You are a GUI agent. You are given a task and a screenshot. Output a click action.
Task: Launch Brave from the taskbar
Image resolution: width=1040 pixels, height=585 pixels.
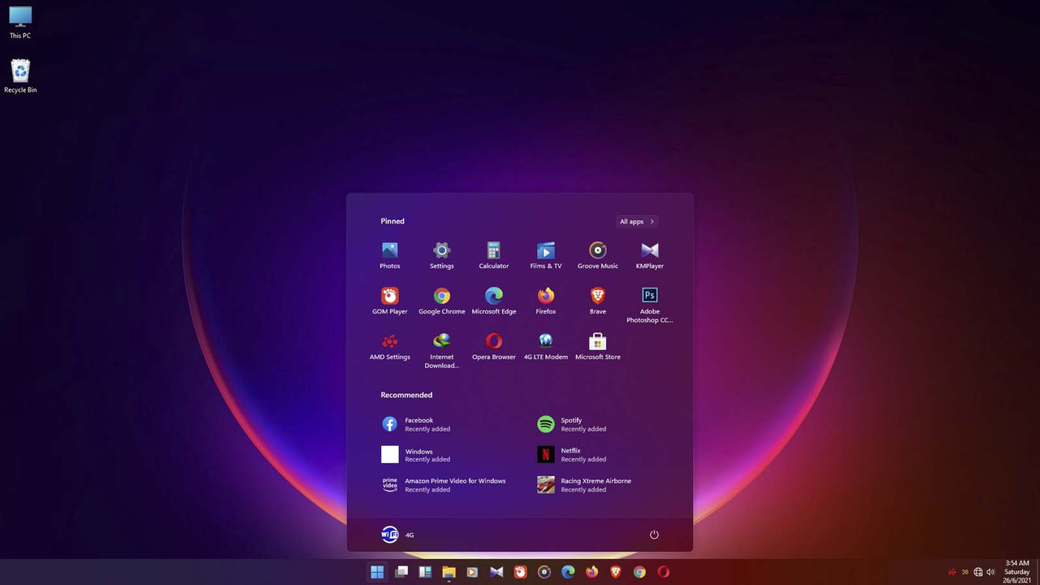(616, 572)
